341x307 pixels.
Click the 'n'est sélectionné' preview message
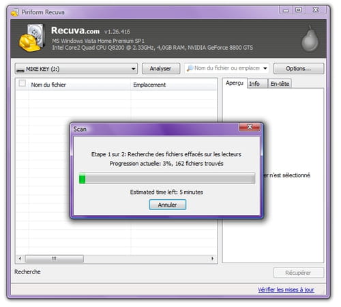click(287, 175)
